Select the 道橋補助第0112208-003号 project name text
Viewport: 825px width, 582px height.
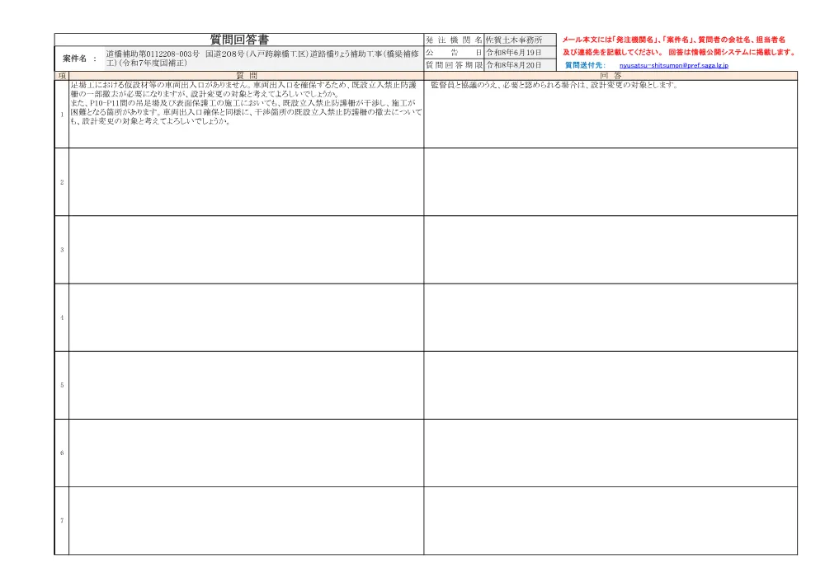(262, 59)
